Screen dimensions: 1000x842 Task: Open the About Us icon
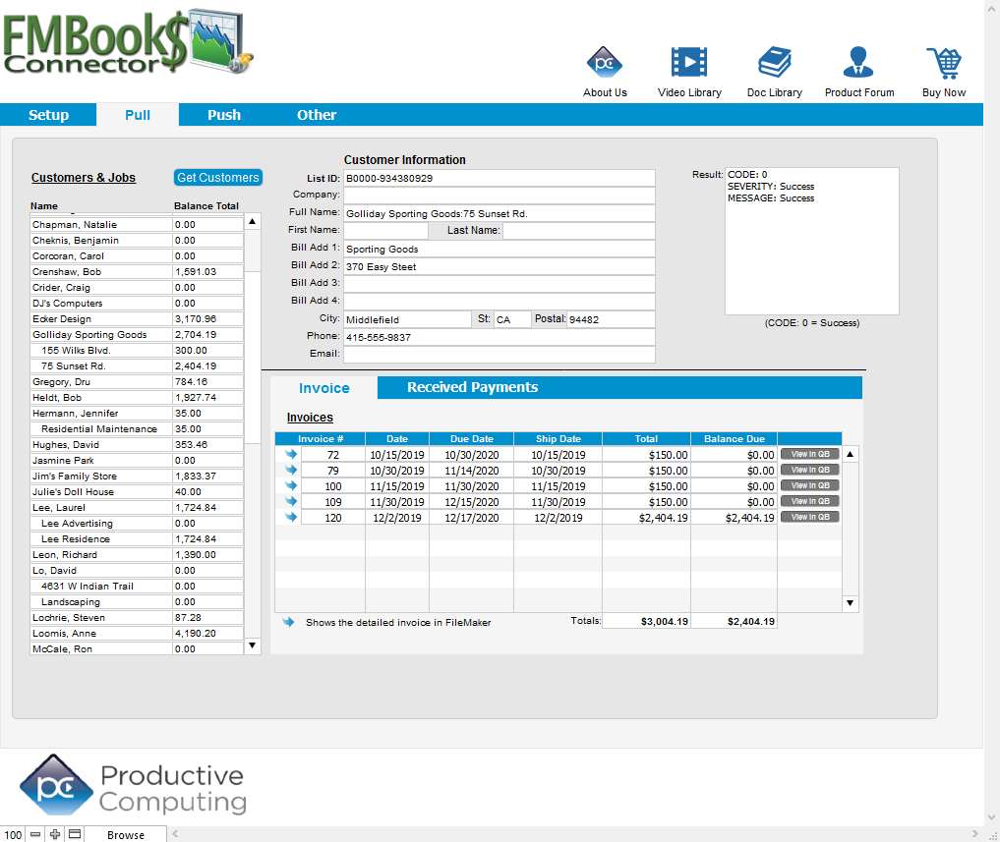[x=604, y=63]
